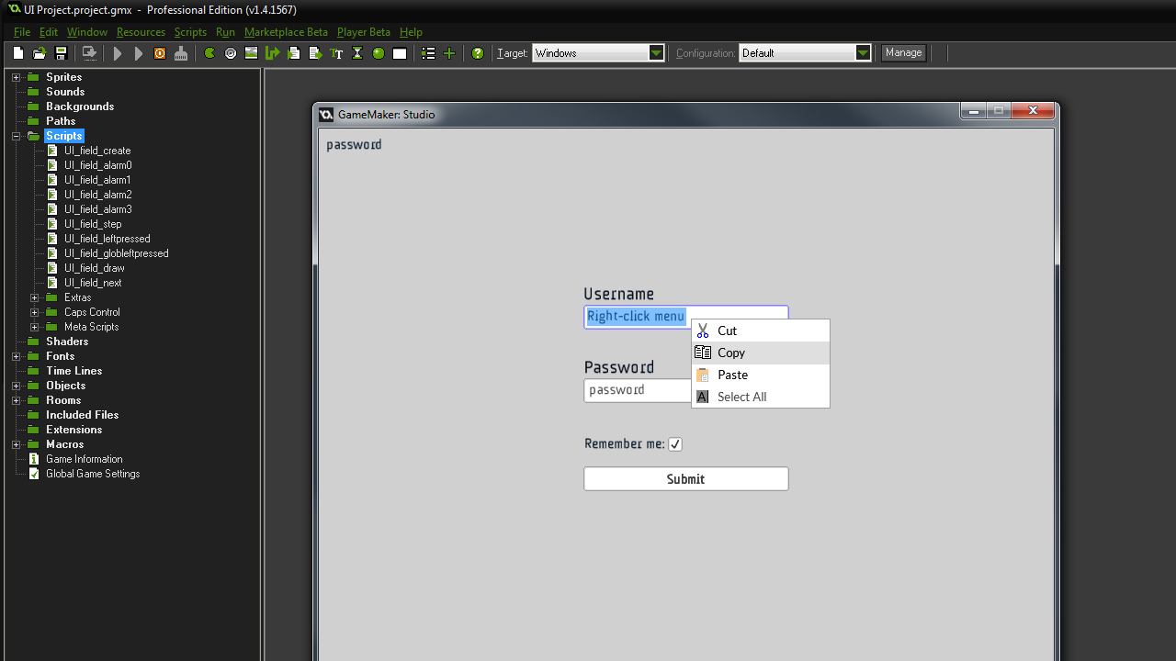Screen dimensions: 1176x661
Task: Click the green plus icon in toolbar
Action: point(449,53)
